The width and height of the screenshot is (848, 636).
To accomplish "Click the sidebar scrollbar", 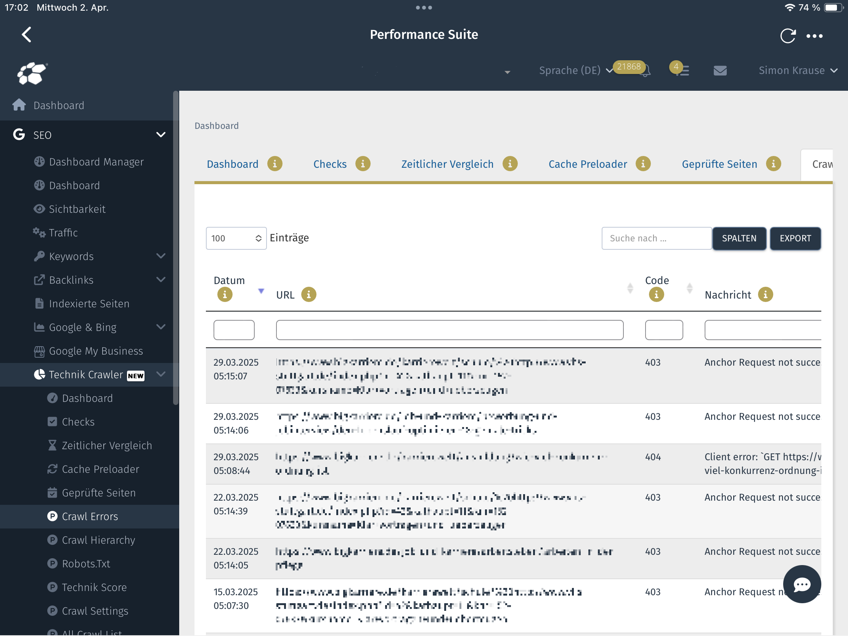I will [176, 248].
